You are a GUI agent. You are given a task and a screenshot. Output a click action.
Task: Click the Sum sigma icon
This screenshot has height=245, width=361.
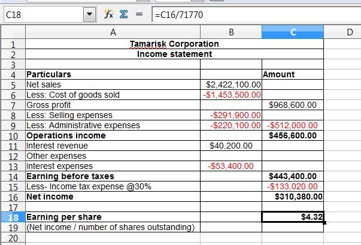[124, 14]
